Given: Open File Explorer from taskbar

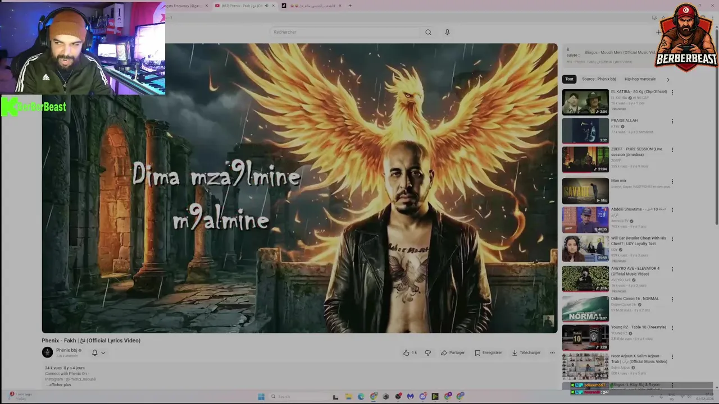Looking at the screenshot, I should click(x=348, y=397).
